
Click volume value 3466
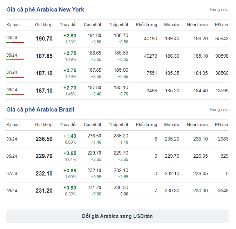point(152,91)
